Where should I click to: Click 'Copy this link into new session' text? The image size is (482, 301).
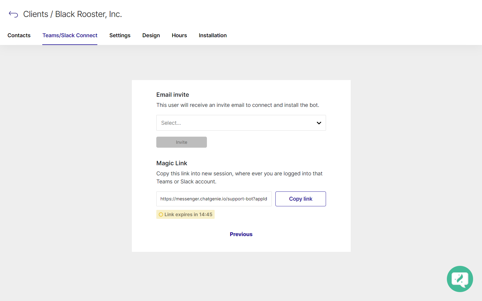point(239,177)
